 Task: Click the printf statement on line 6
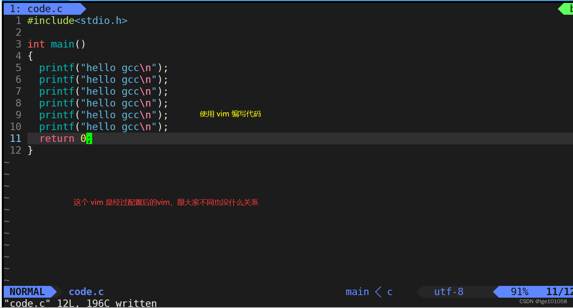pos(104,80)
